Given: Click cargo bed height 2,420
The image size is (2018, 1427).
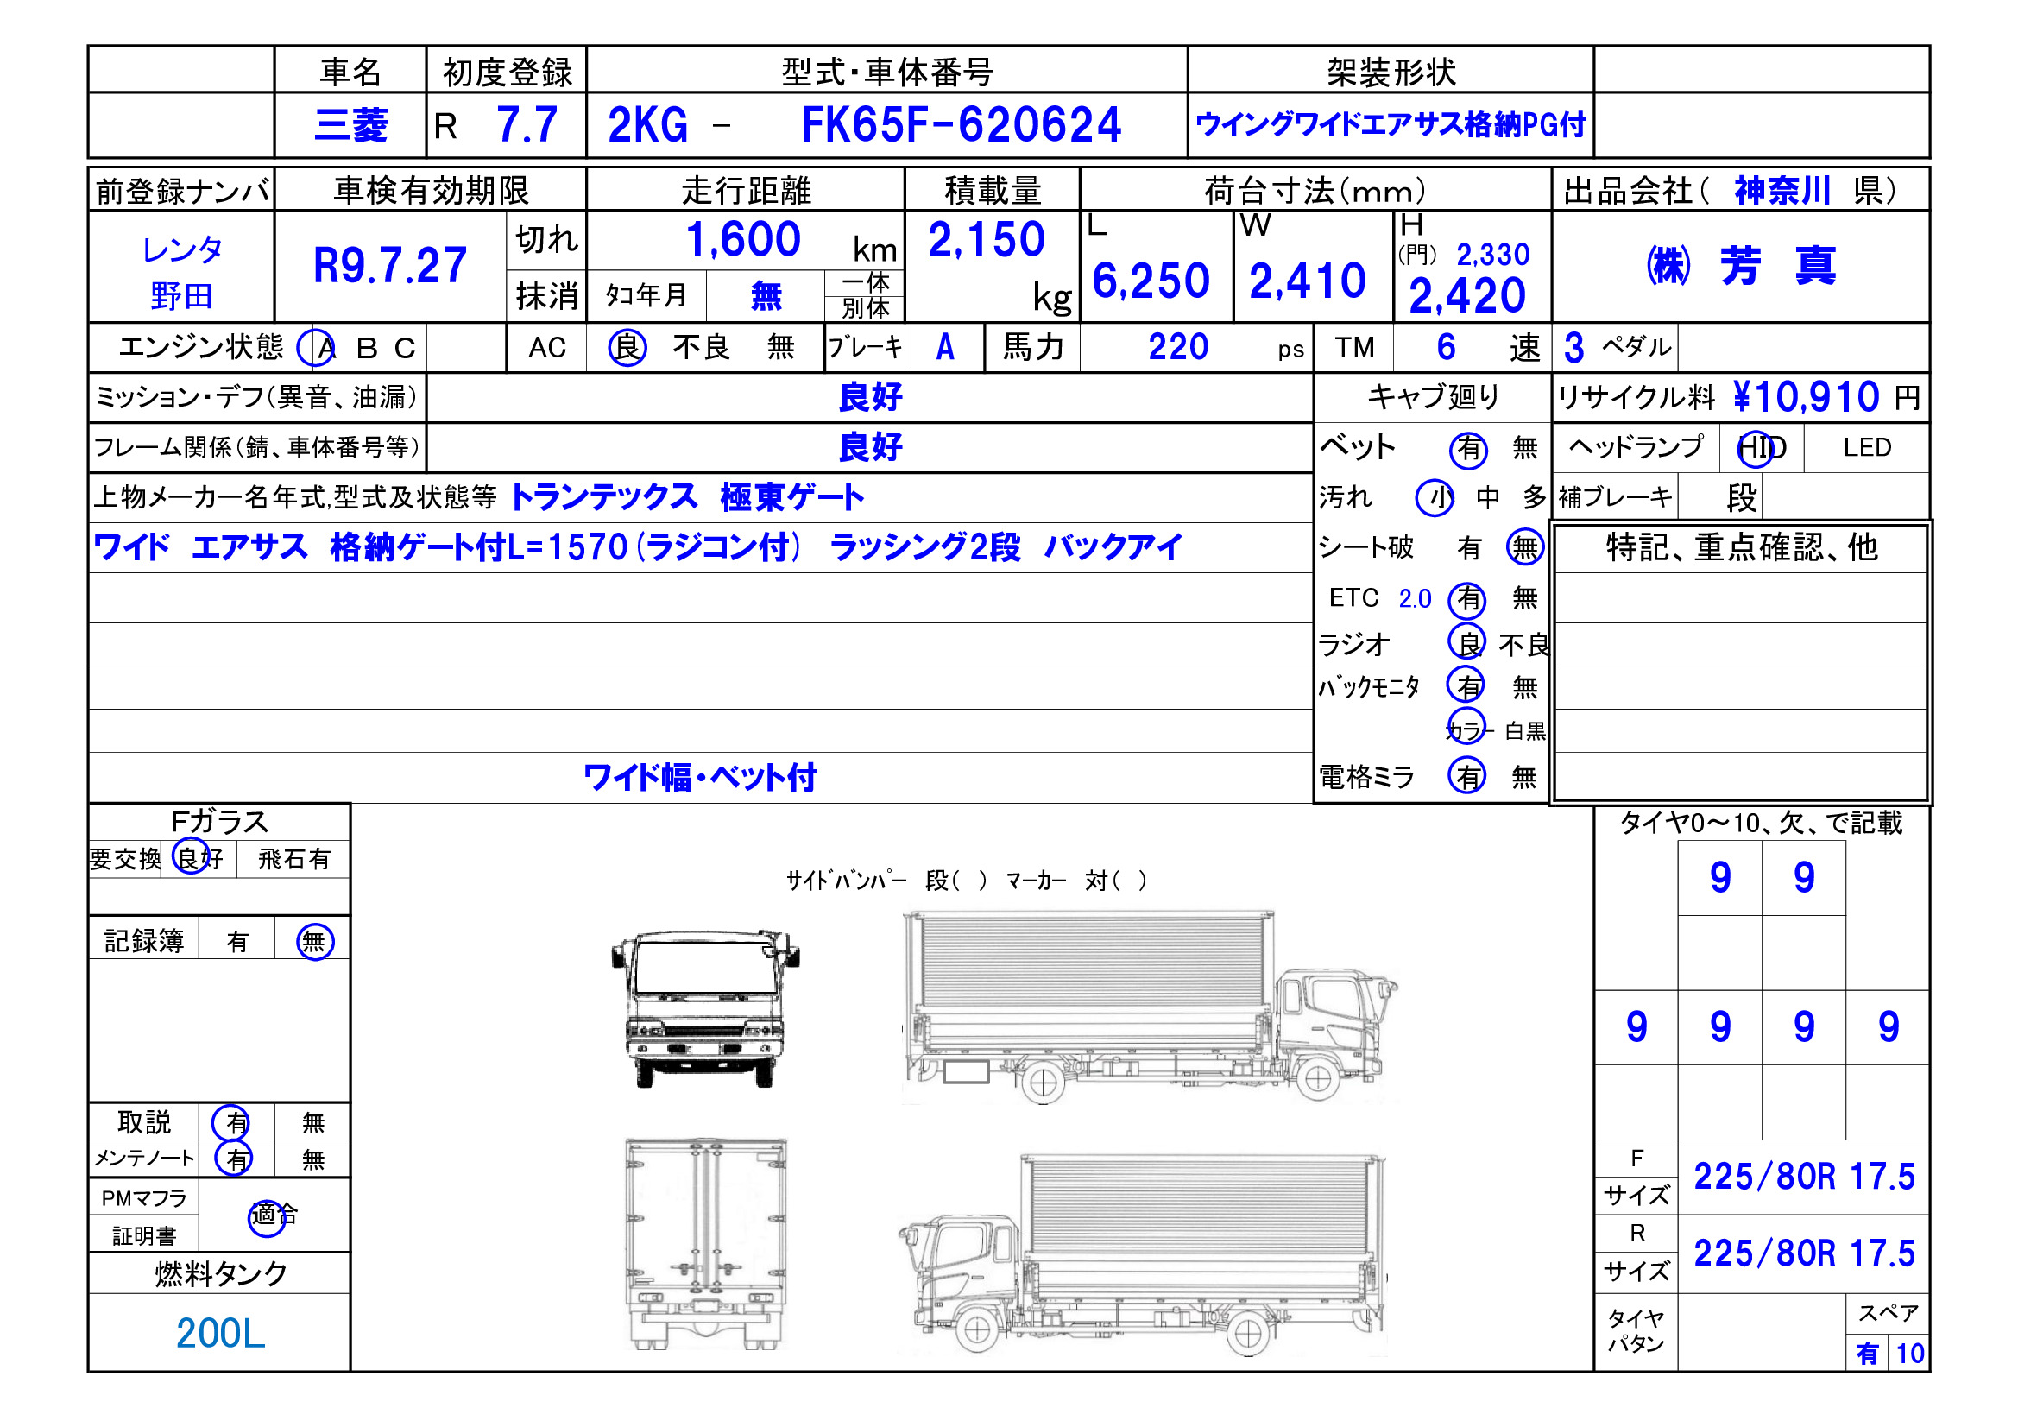Looking at the screenshot, I should (1467, 295).
